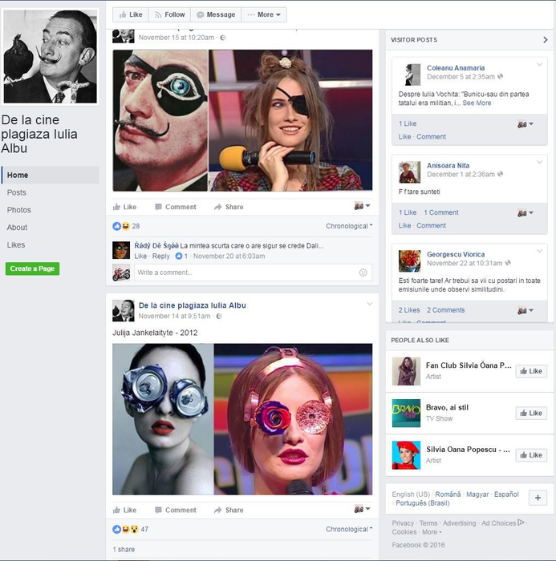556x561 pixels.
Task: Comment on the Julija Jankelaityte post
Action: (176, 511)
